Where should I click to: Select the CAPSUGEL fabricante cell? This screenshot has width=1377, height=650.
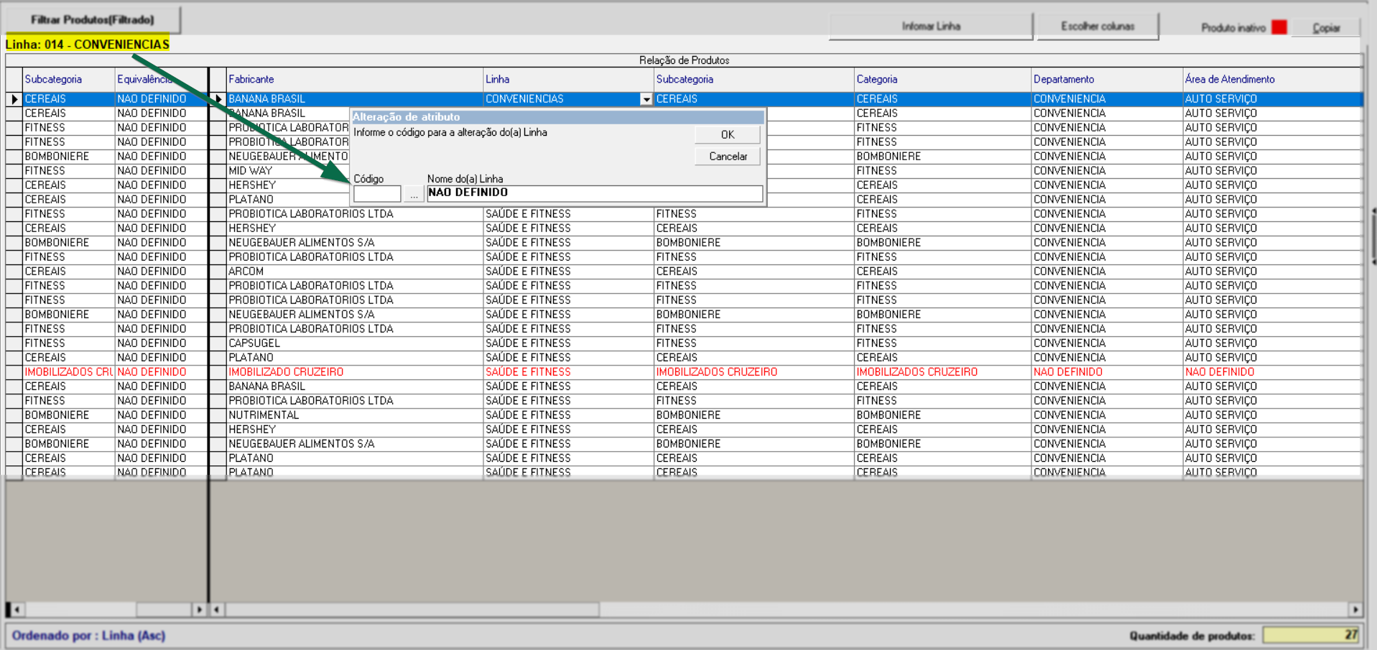coord(254,343)
